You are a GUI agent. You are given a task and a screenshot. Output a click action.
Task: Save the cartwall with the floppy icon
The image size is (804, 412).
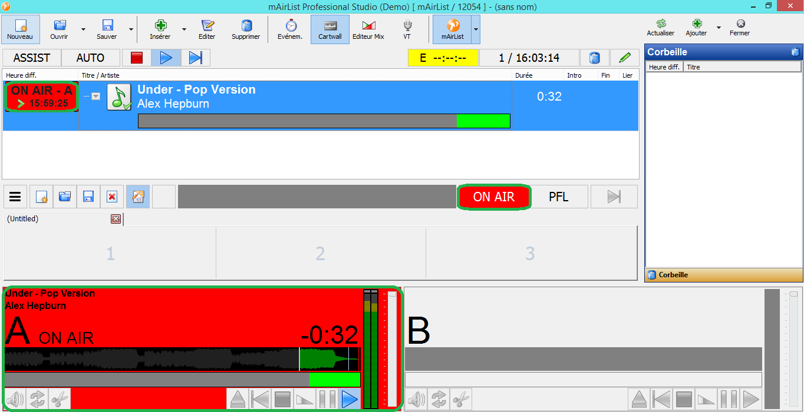[x=88, y=197]
